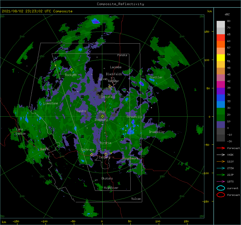
Task: Click the cyan 27ZW arrow legend icon
Action: (221, 168)
